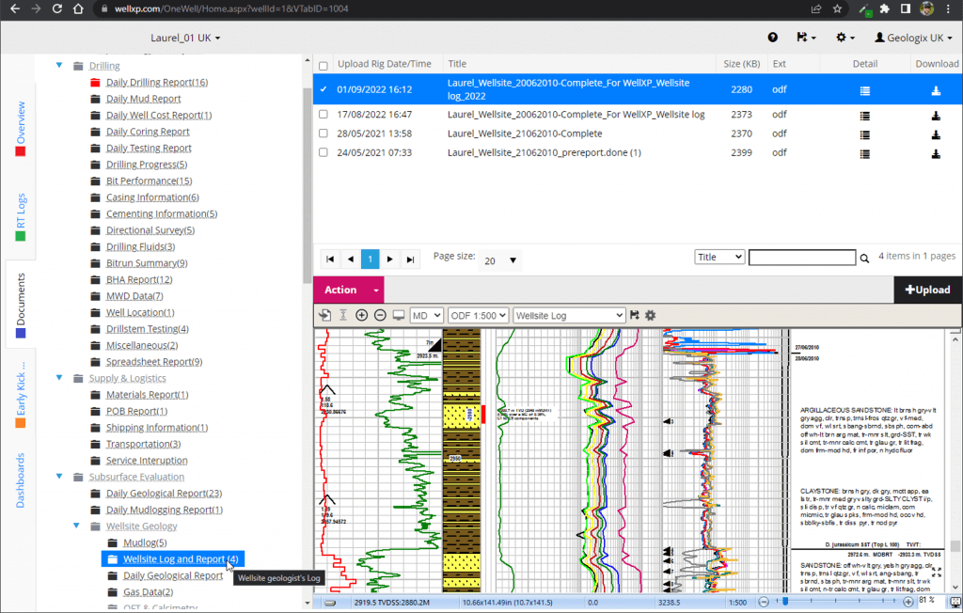Decrease zoom with status bar minus button
Viewport: 963px width, 613px height.
764,602
